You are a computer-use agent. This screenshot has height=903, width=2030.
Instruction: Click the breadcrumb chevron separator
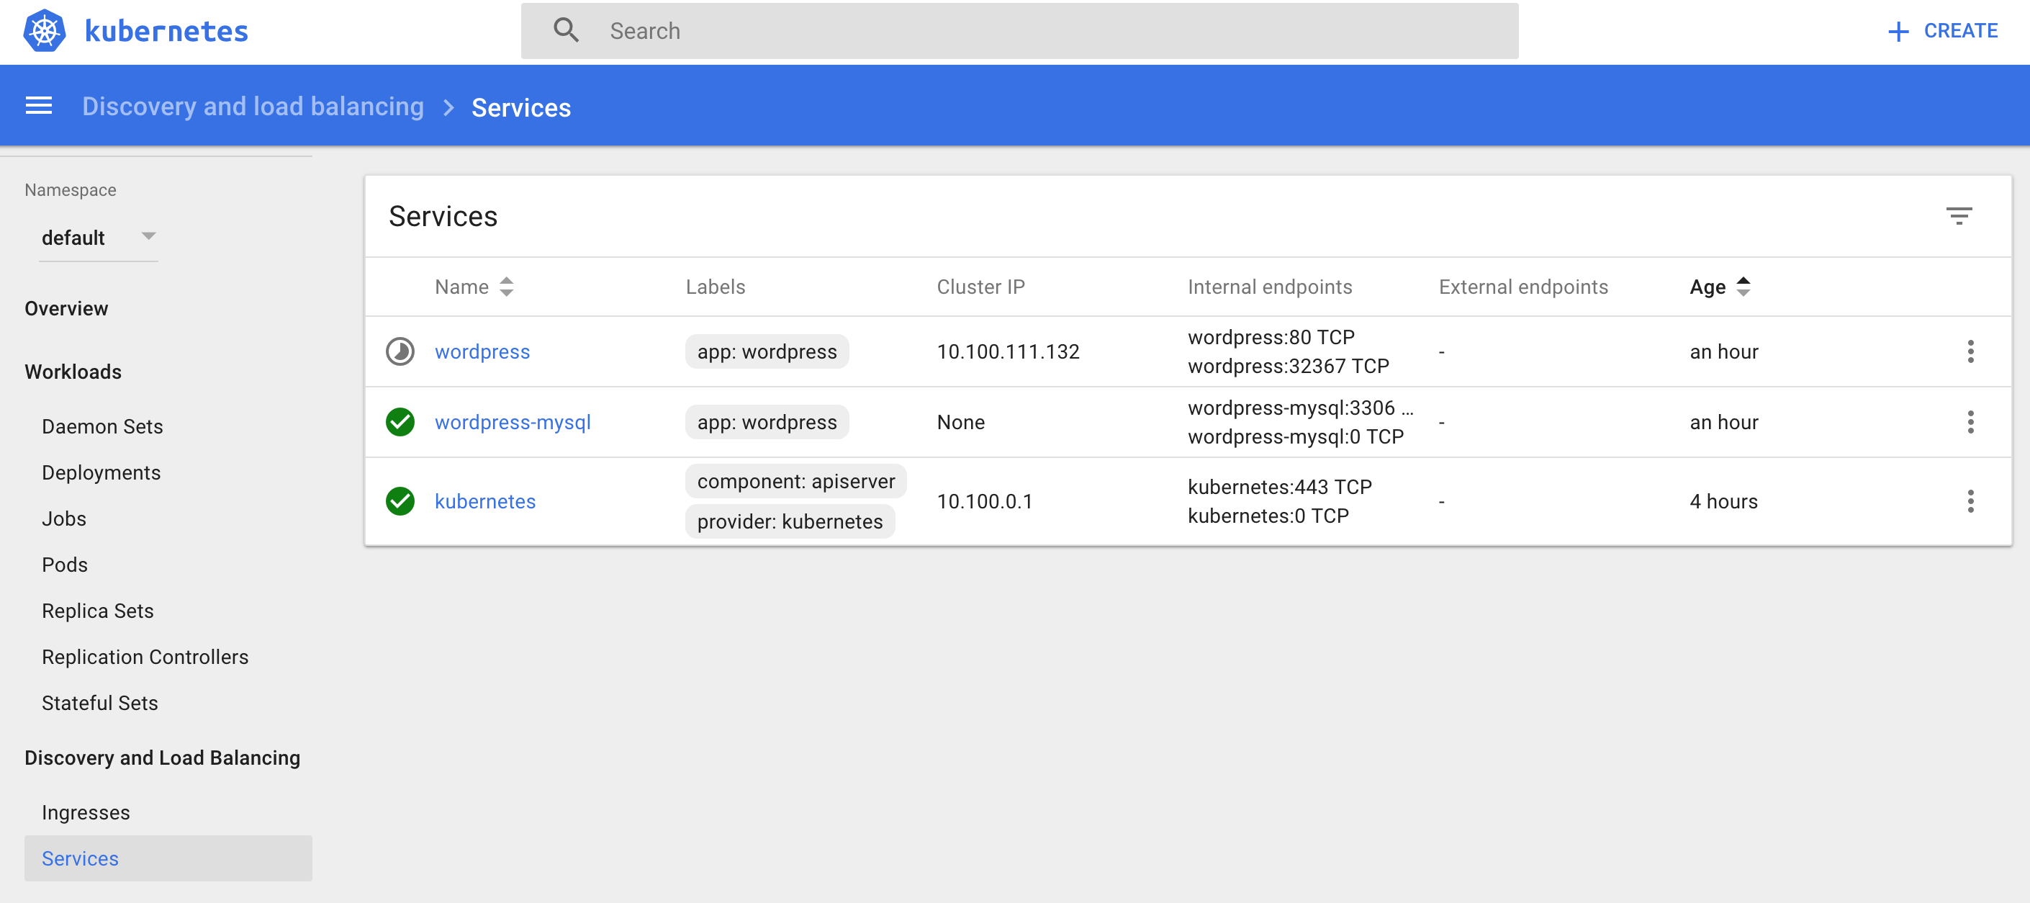click(x=448, y=107)
